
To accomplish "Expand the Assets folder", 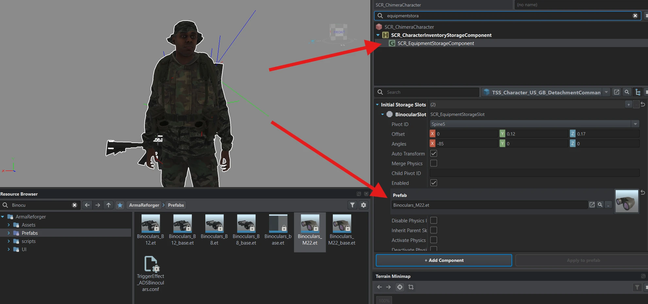I will (x=9, y=225).
